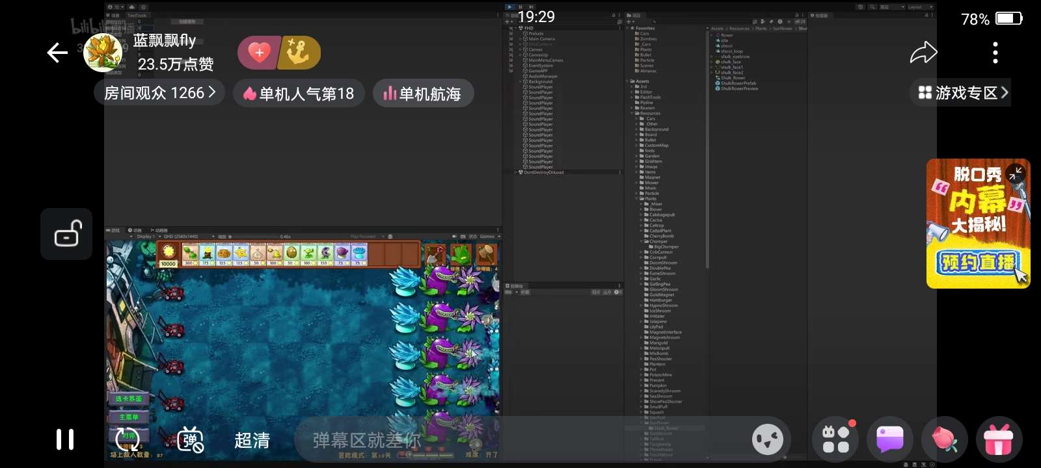Open the 房间观众 1266 viewer list
The height and width of the screenshot is (468, 1041).
coord(159,93)
